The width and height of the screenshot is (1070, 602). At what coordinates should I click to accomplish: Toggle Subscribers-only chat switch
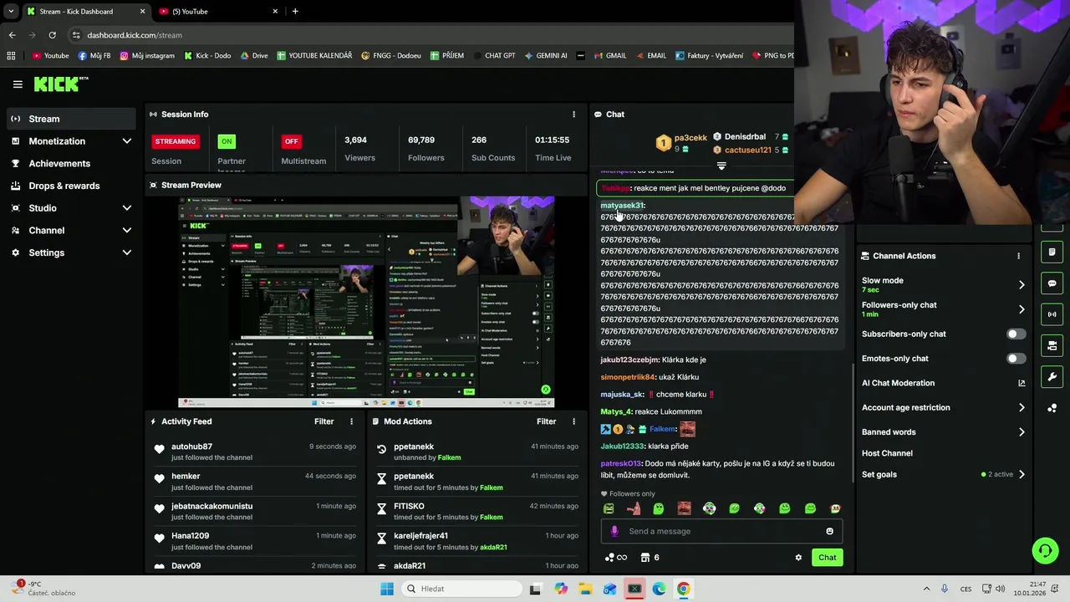(1016, 334)
